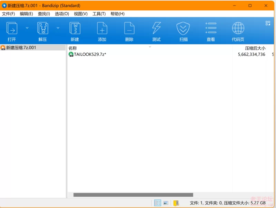Viewport: 276px width, 208px height.
Task: Run the archive Test (测试) icon
Action: point(156,28)
